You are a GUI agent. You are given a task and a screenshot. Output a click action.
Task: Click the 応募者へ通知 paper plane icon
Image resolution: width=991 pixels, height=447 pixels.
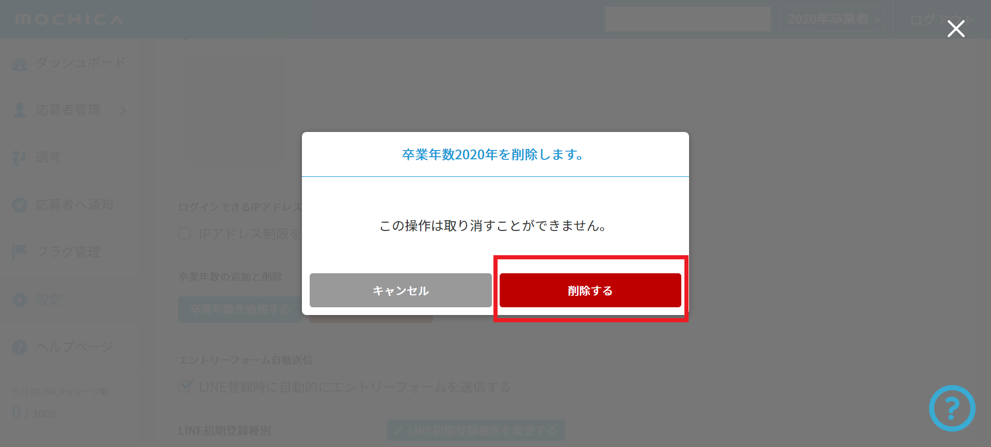[20, 205]
